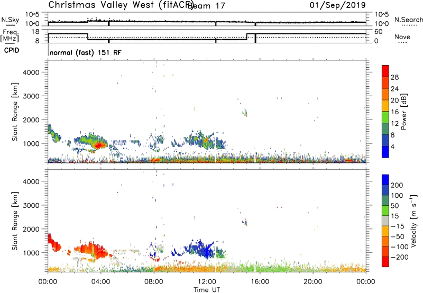Click the 'CPID' label
Viewport: 423px width, 293px height.
click(12, 50)
